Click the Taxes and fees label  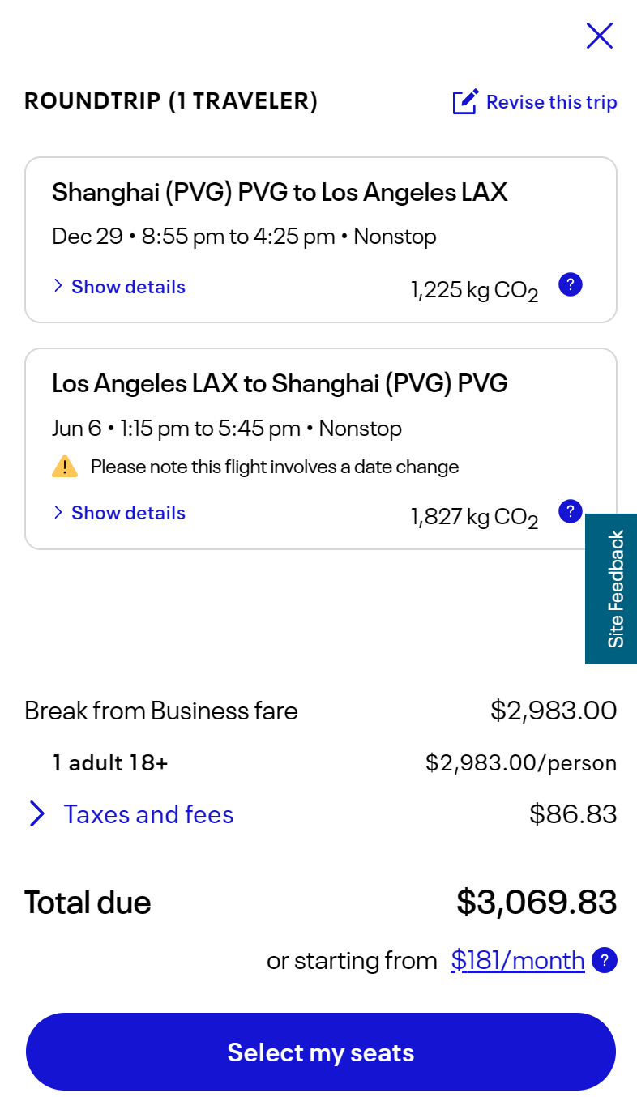[x=148, y=814]
